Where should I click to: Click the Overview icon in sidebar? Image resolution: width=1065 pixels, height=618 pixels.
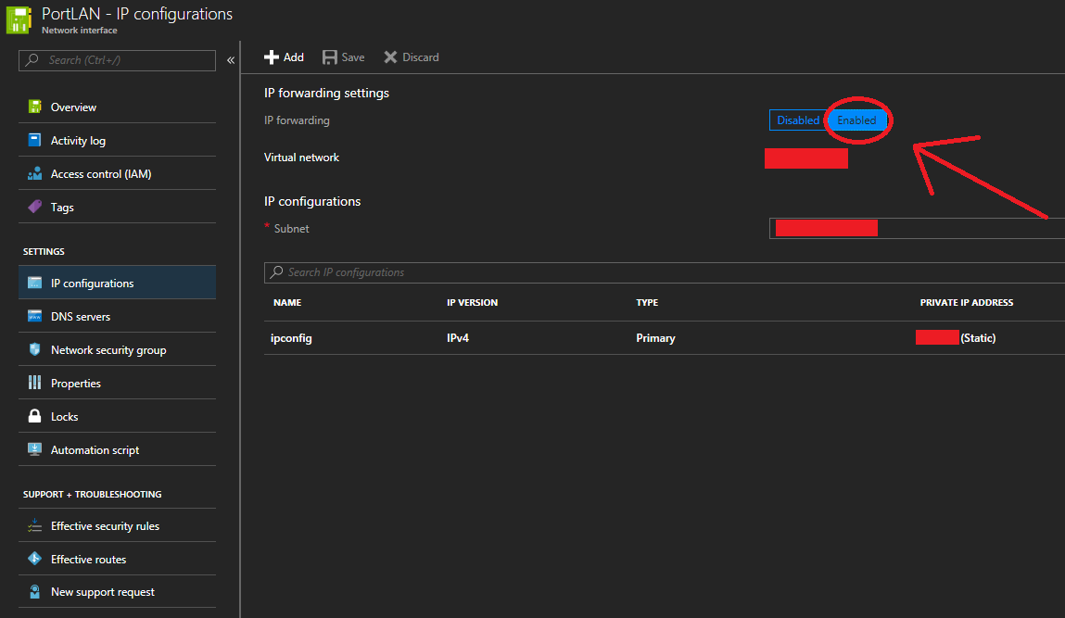coord(34,107)
